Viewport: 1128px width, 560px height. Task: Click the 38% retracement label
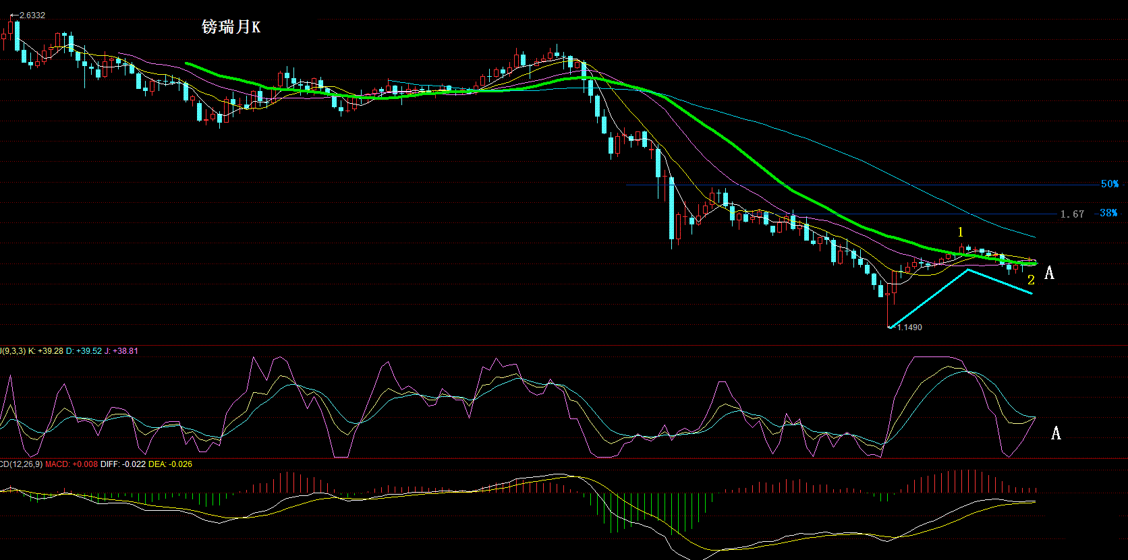tap(1108, 213)
